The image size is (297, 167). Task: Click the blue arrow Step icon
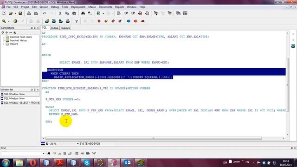[x=129, y=21]
